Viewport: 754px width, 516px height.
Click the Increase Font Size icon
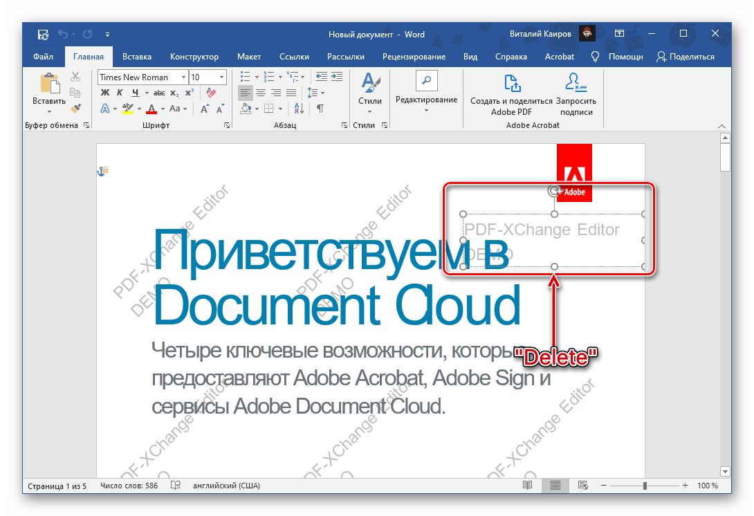click(205, 109)
